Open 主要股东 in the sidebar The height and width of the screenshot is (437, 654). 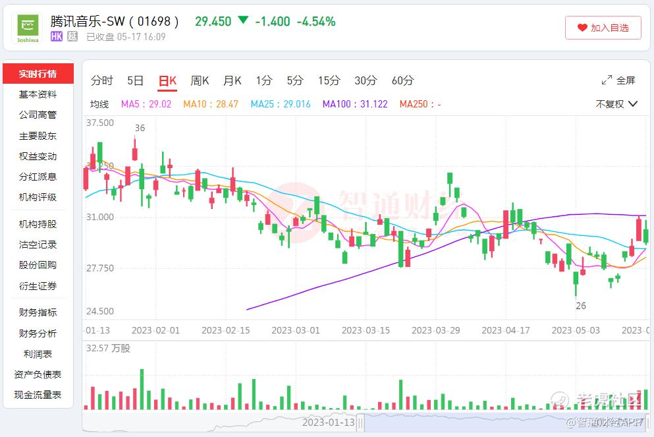click(38, 136)
